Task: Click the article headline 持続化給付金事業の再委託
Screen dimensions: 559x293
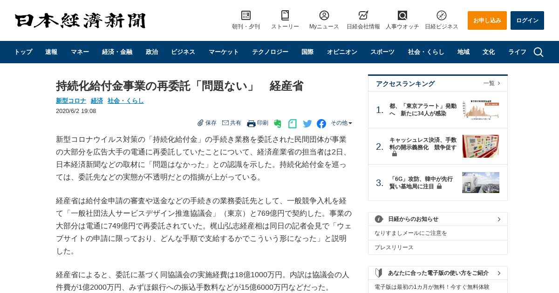Action: click(x=180, y=86)
